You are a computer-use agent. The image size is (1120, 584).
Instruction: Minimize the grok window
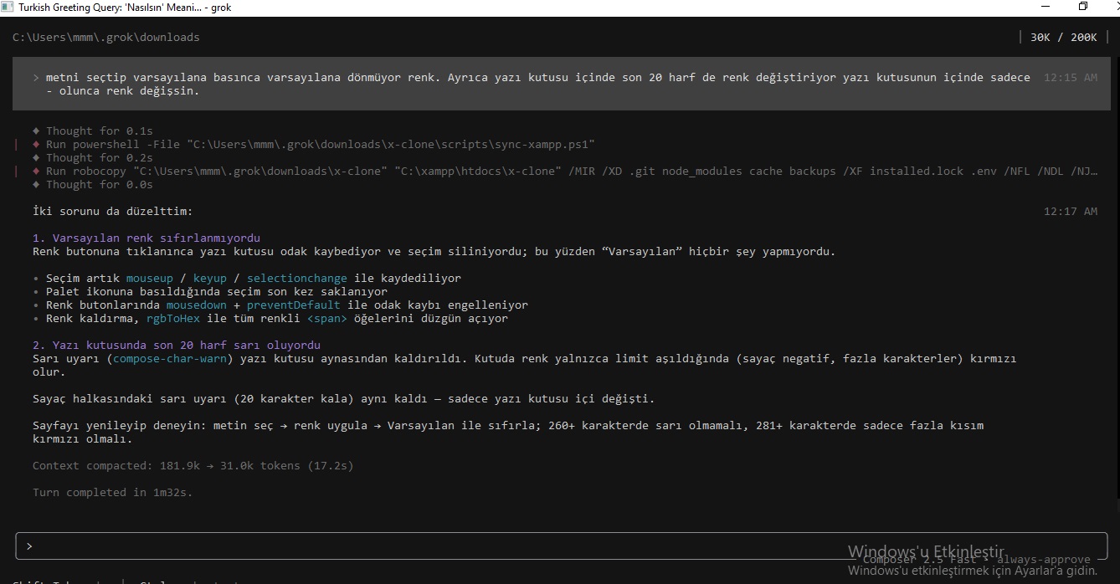[1044, 7]
